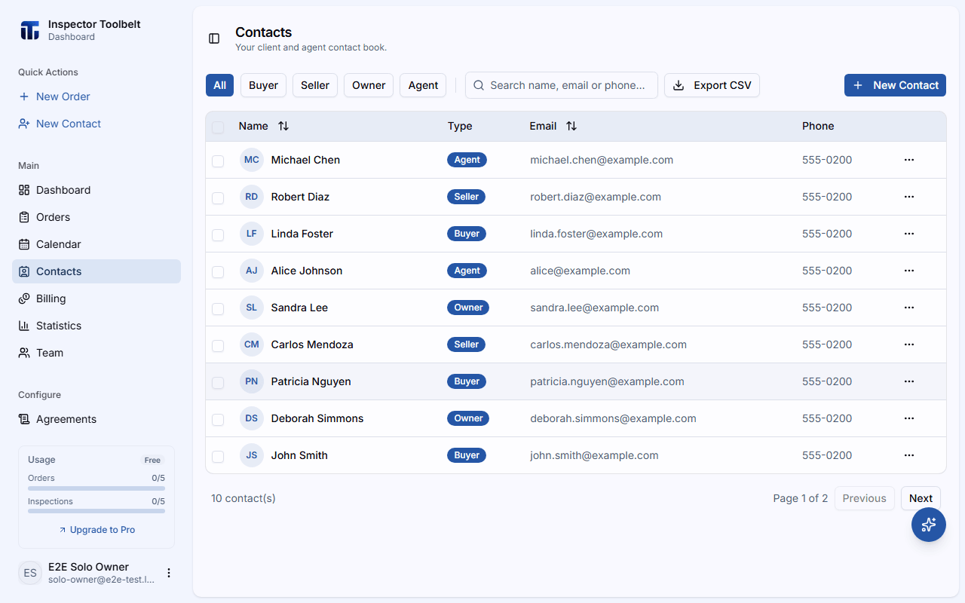Click the CM avatar for Carlos Mendoza

[x=252, y=344]
